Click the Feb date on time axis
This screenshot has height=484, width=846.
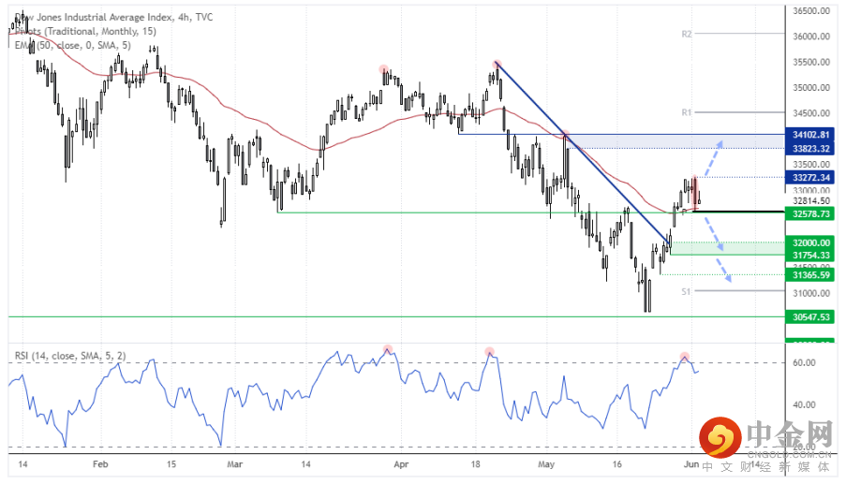(x=100, y=464)
